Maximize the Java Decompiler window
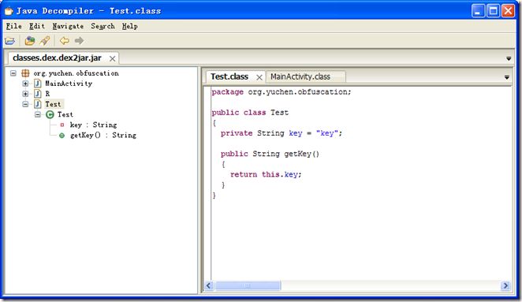522x302 pixels. click(x=493, y=11)
